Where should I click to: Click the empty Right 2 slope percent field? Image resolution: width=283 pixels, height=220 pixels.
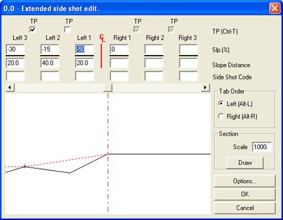pos(154,50)
